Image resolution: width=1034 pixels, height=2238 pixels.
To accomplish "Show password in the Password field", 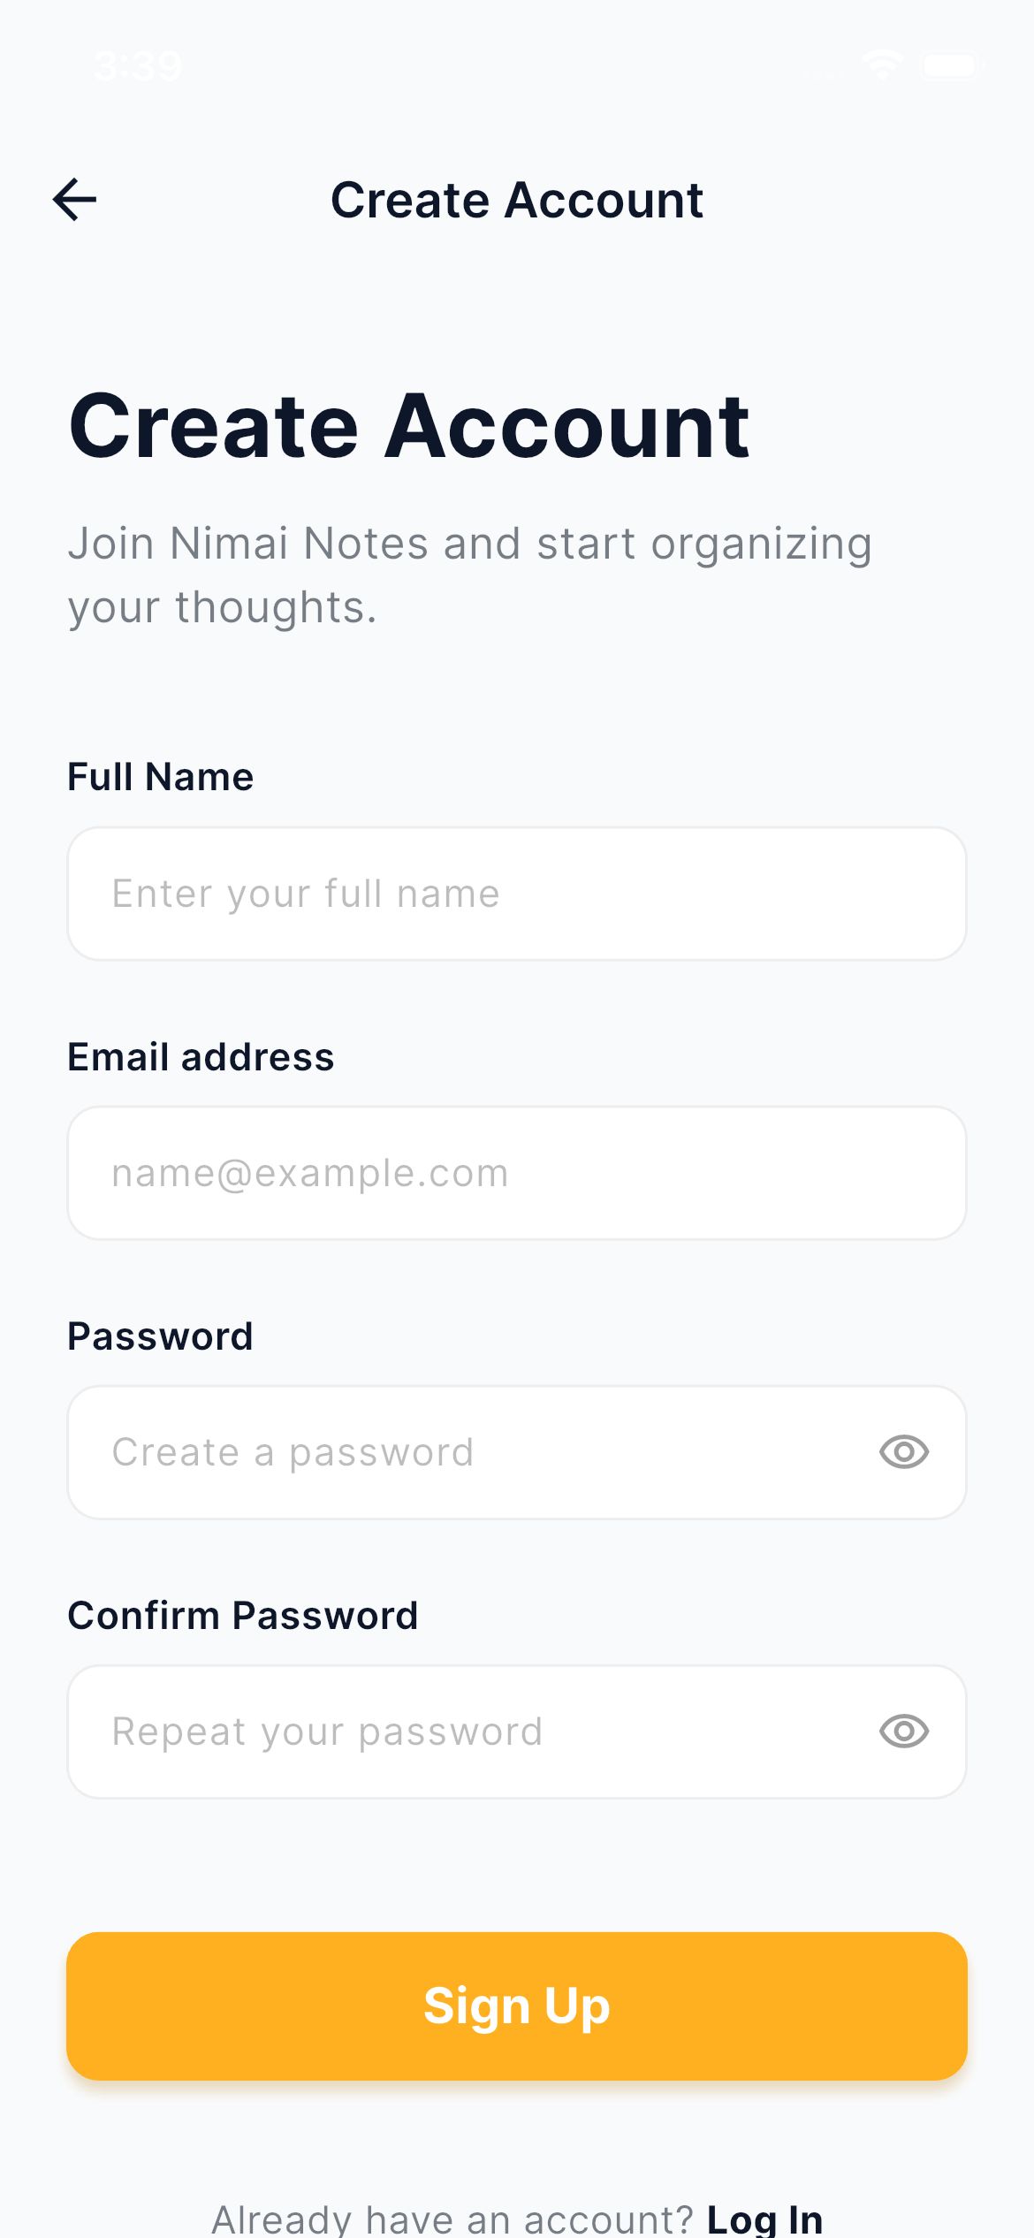I will tap(903, 1452).
